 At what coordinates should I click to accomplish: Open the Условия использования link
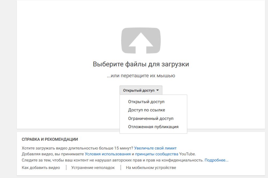tap(108, 154)
